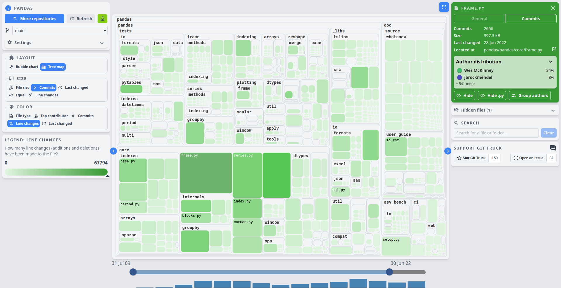The width and height of the screenshot is (561, 288).
Task: Click the line changes legend gradient bar
Action: (x=56, y=172)
